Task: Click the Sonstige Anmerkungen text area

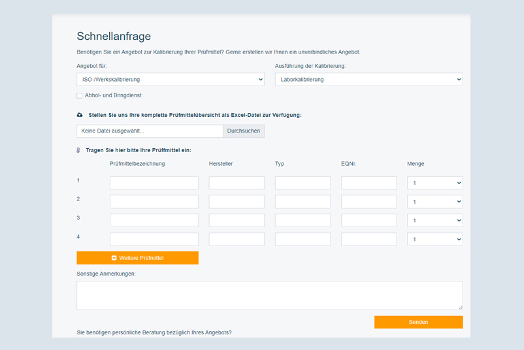Action: pos(270,295)
